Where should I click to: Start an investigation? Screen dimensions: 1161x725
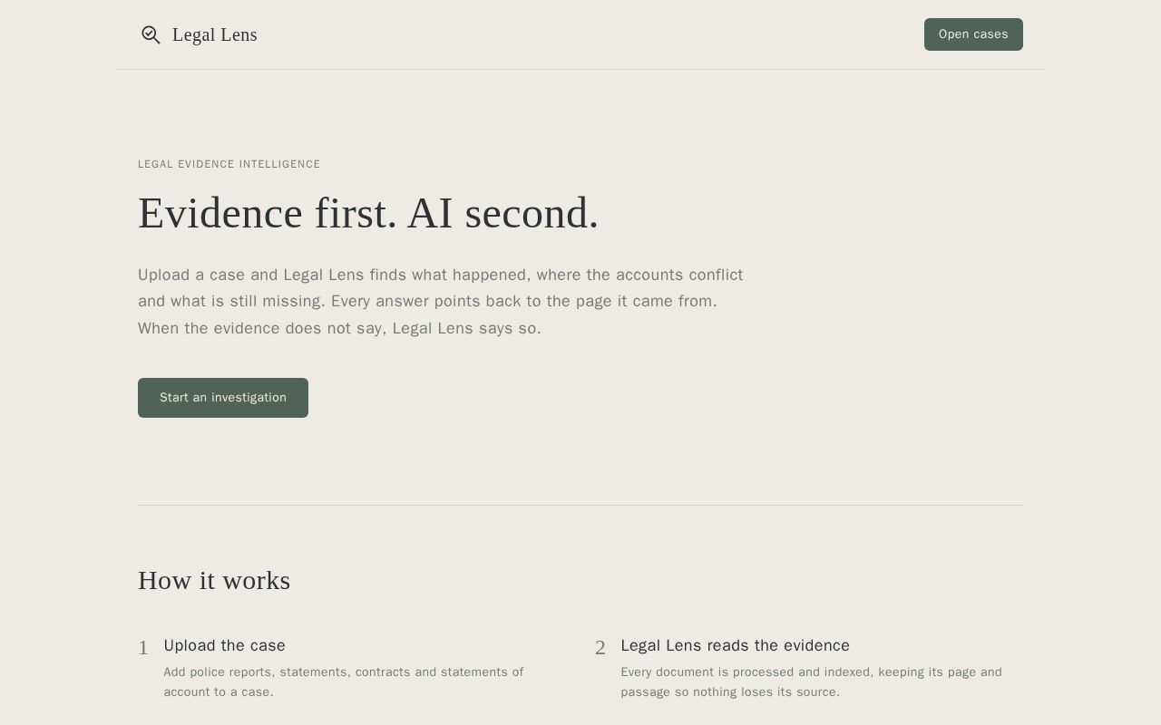(x=223, y=398)
